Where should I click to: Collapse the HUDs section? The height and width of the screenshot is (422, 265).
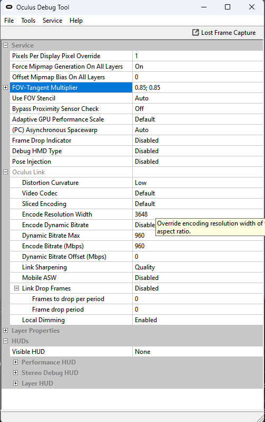pos(5,341)
